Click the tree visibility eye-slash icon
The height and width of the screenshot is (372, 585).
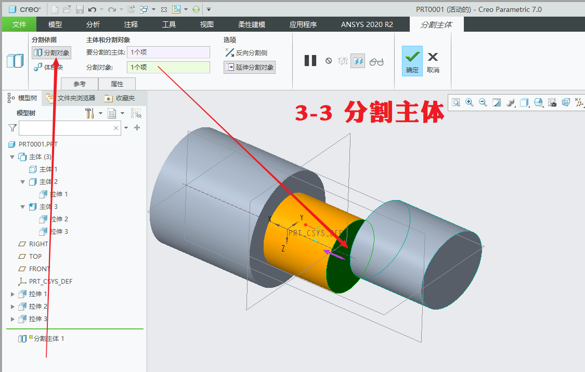coord(136,113)
